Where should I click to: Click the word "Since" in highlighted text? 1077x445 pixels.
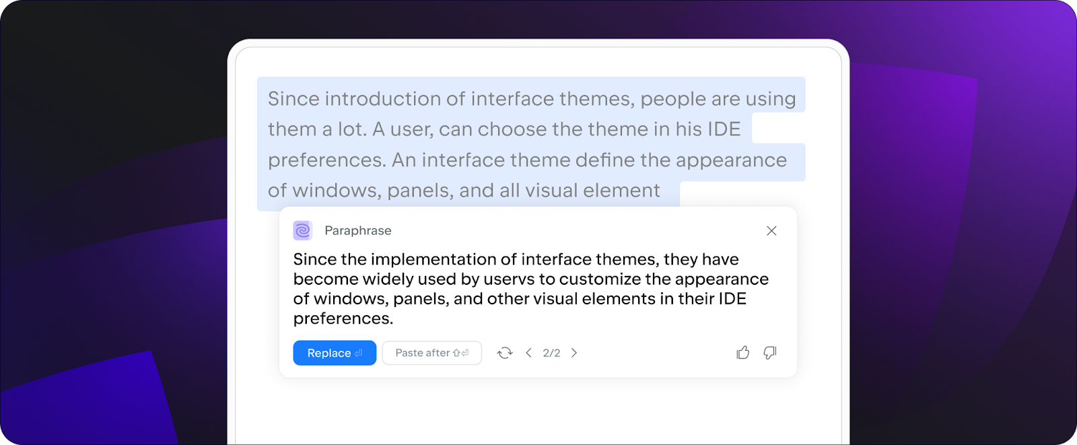click(293, 99)
